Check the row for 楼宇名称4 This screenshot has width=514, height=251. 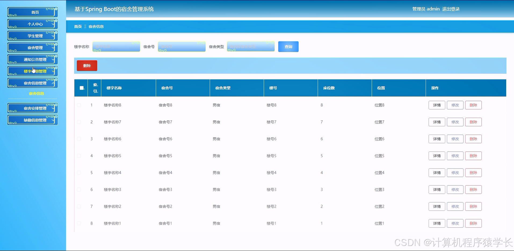point(79,173)
